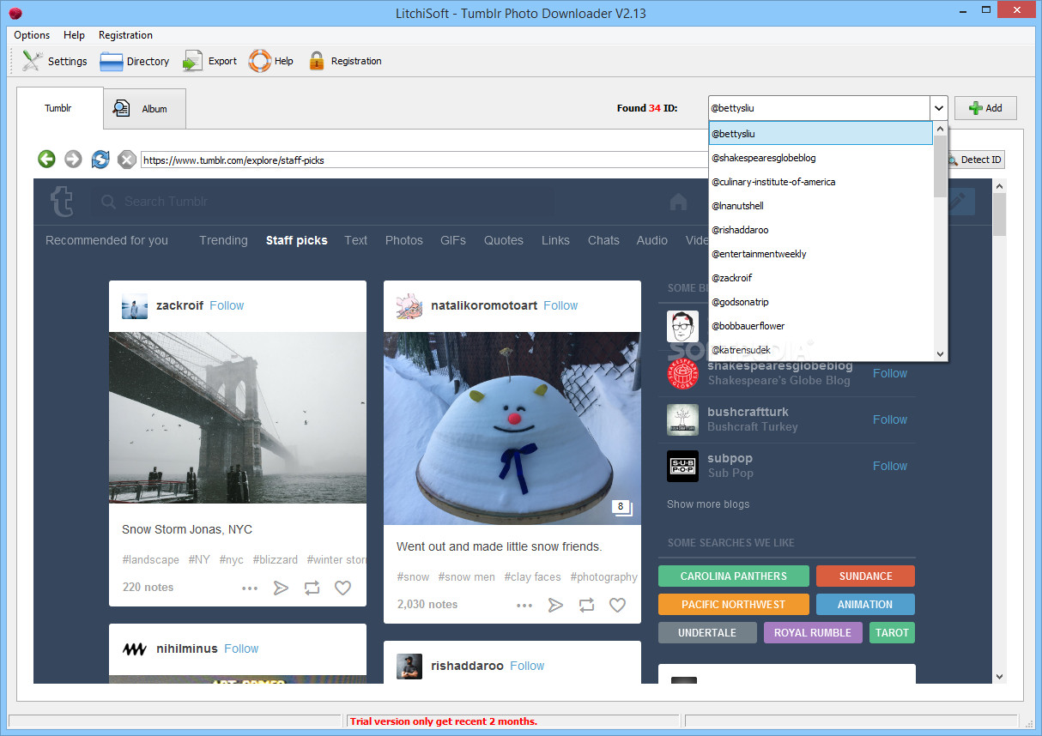The width and height of the screenshot is (1042, 736).
Task: Open more options on snow friends post
Action: coord(524,605)
